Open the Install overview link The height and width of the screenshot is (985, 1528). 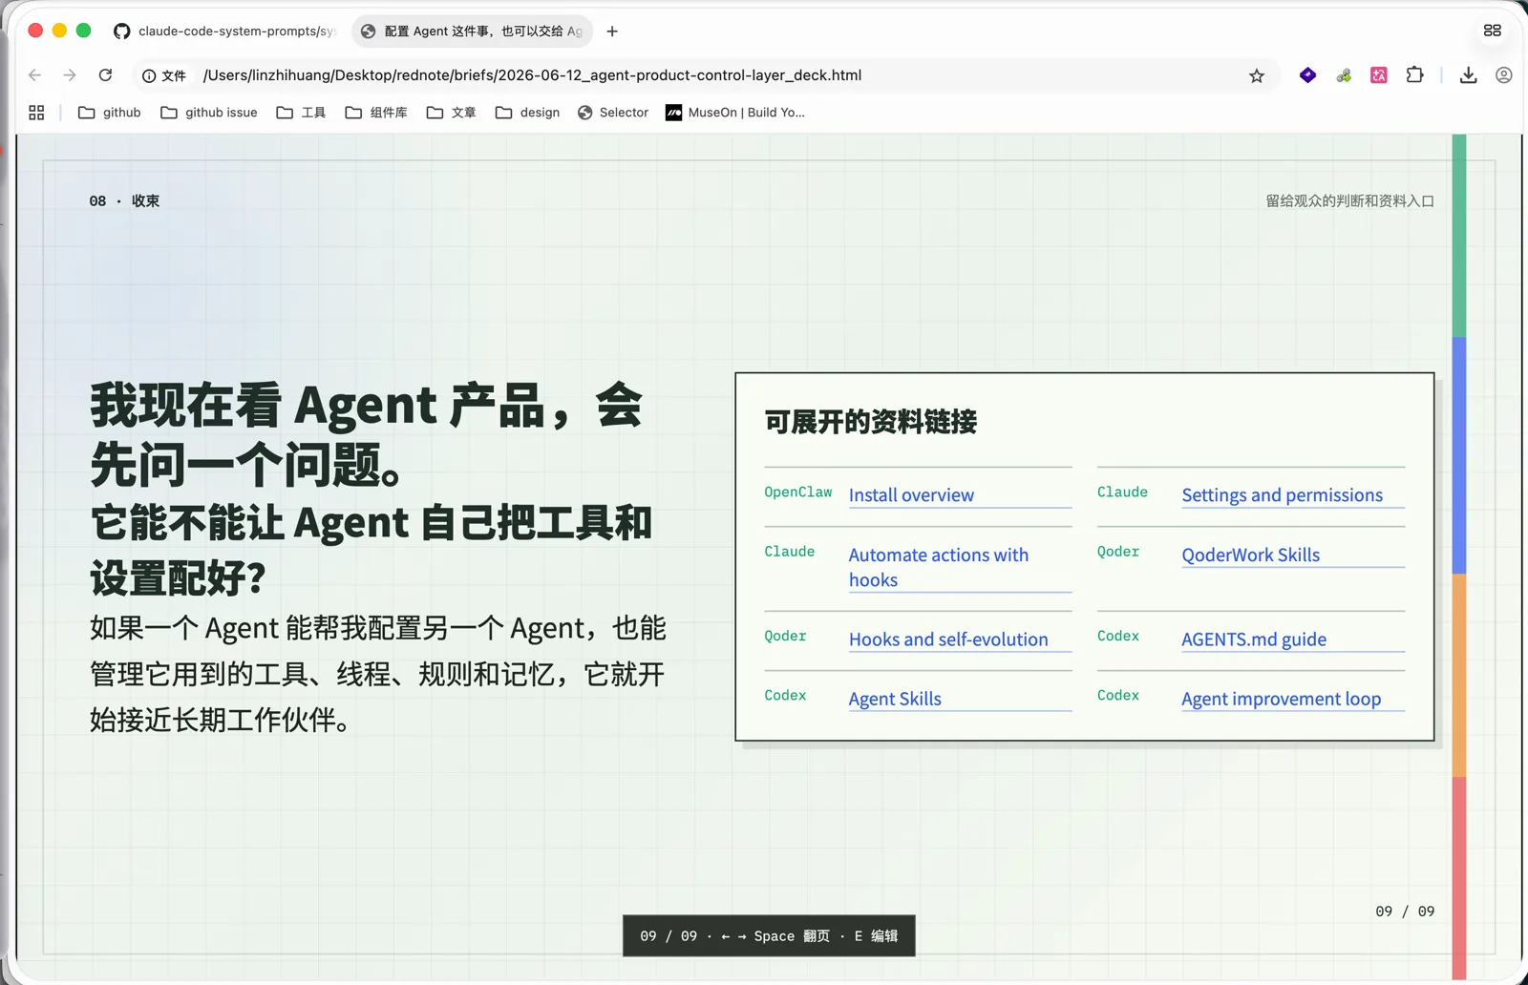911,495
